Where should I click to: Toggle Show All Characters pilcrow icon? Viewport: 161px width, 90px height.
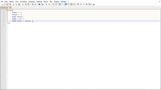pos(63,4)
